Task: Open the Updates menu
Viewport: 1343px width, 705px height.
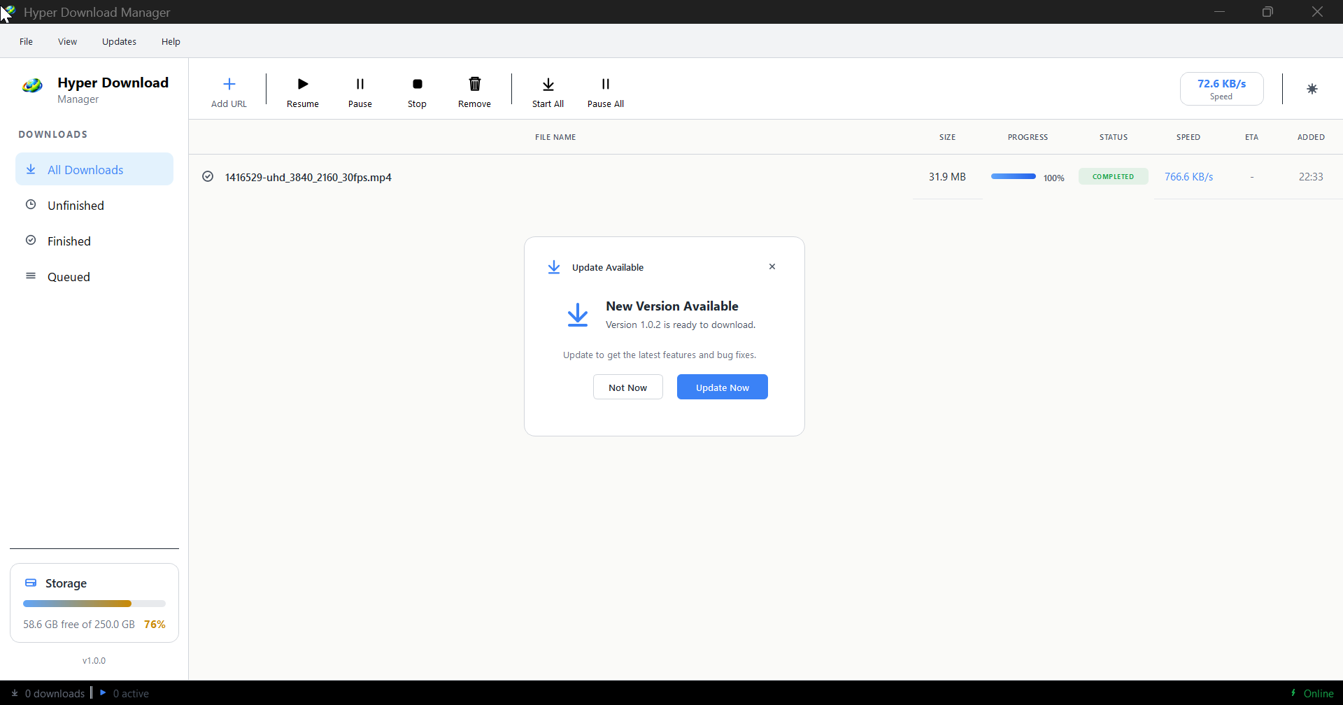Action: click(119, 41)
